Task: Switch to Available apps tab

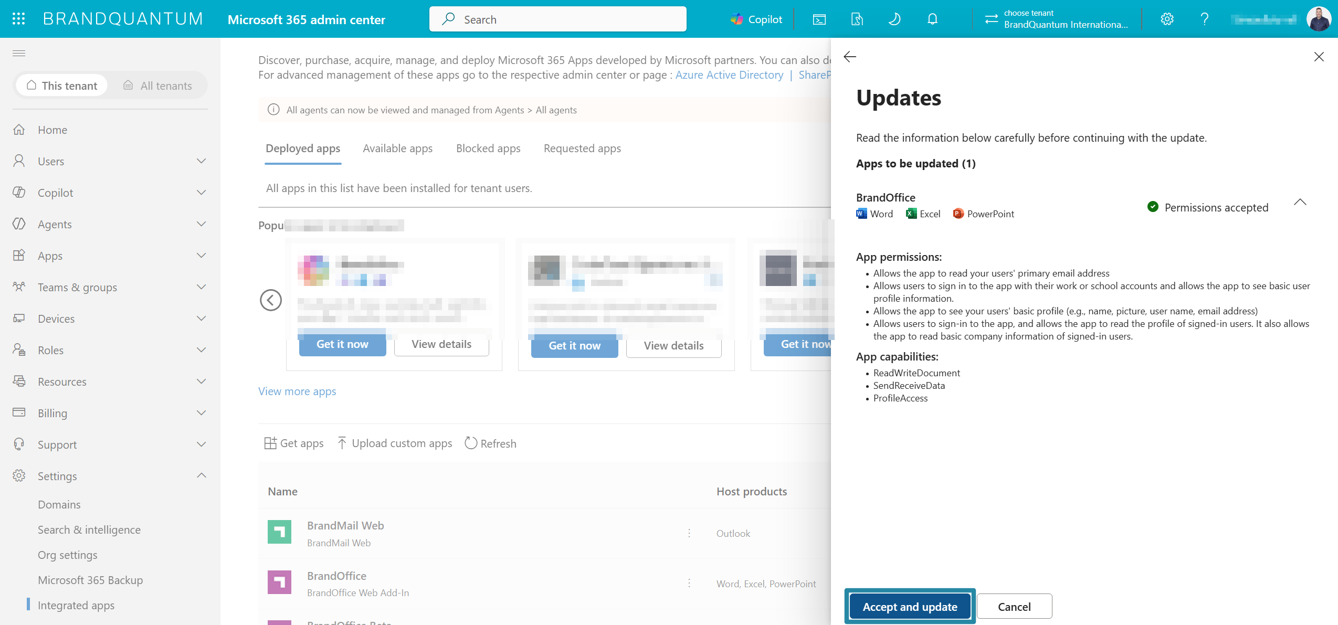Action: [x=398, y=149]
